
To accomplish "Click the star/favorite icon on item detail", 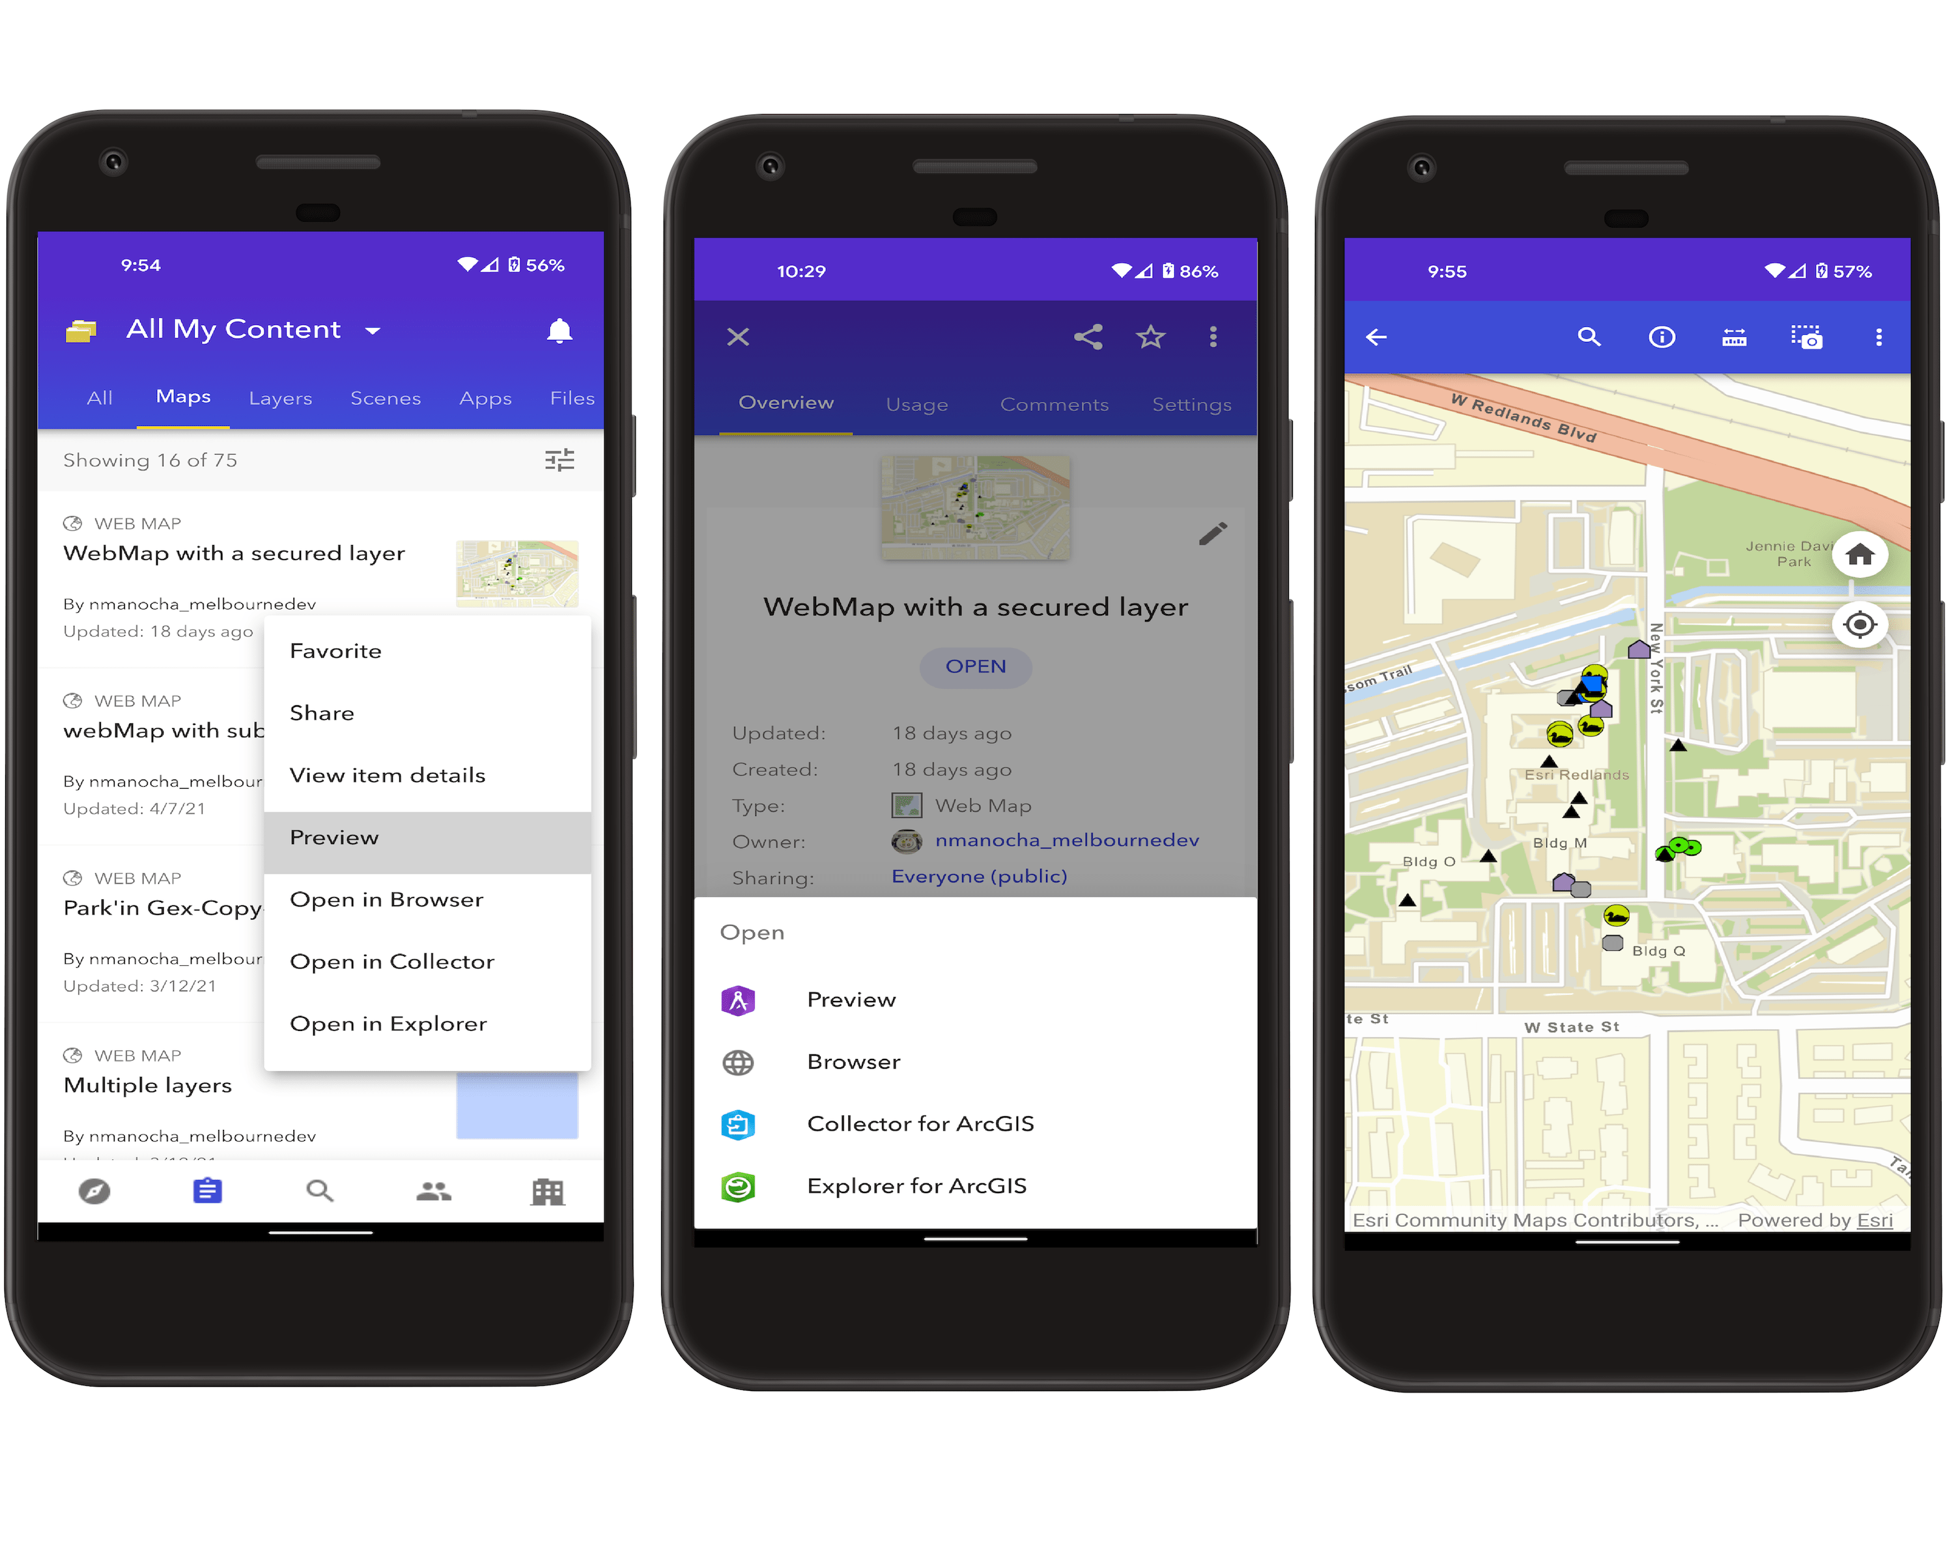I will click(1152, 338).
